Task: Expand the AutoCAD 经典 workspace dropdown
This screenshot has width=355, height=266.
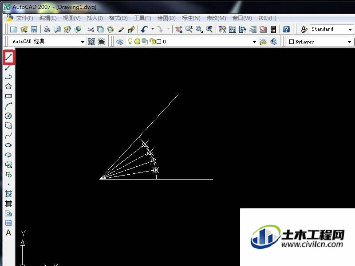Action: [83, 42]
